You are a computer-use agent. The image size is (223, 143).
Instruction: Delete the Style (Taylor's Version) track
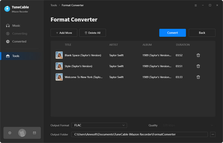point(198,66)
